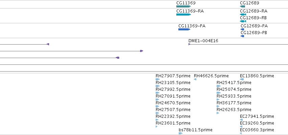288x135 pixels.
Task: Click the RH23601.5prime label
Action: pos(173,123)
